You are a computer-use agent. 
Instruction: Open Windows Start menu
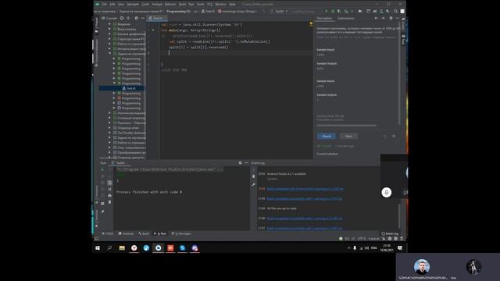click(x=98, y=248)
